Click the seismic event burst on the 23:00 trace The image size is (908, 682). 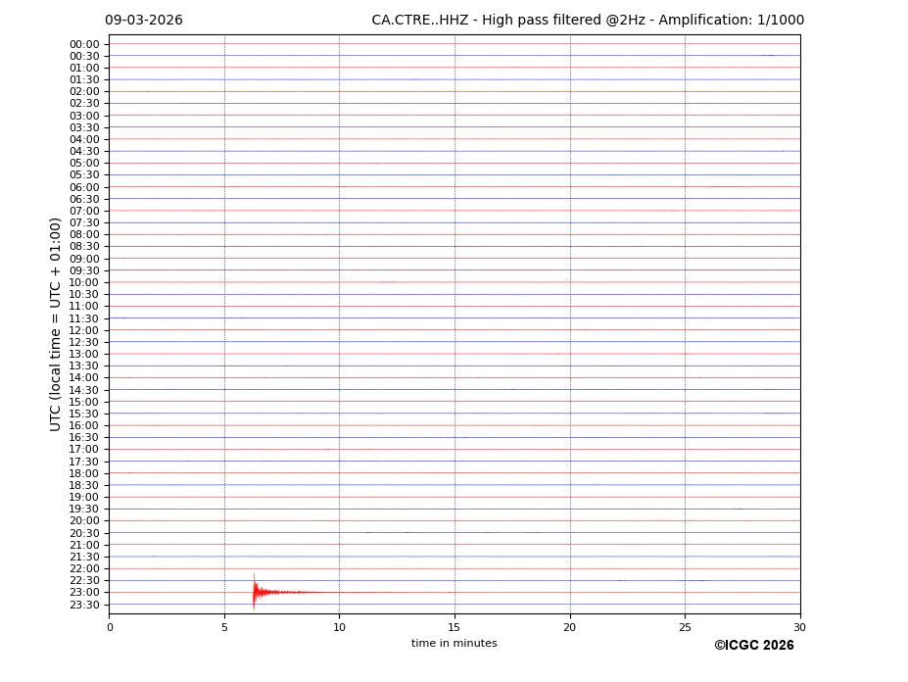pos(257,592)
